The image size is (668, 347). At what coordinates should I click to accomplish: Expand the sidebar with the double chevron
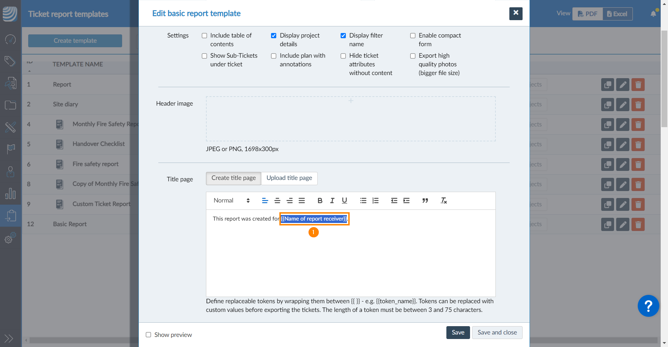point(9,338)
